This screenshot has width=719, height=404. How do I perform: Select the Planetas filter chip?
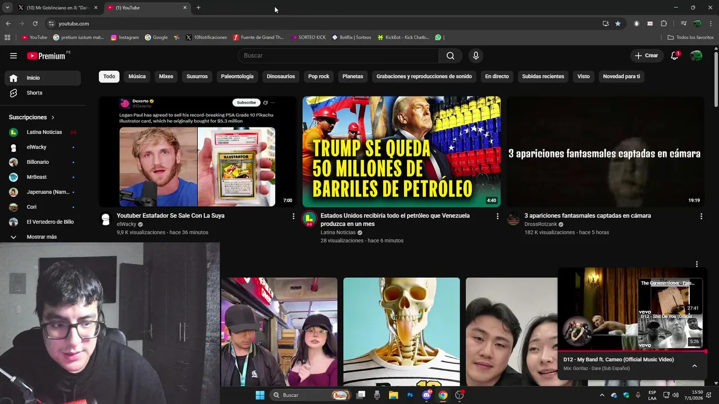pos(353,76)
